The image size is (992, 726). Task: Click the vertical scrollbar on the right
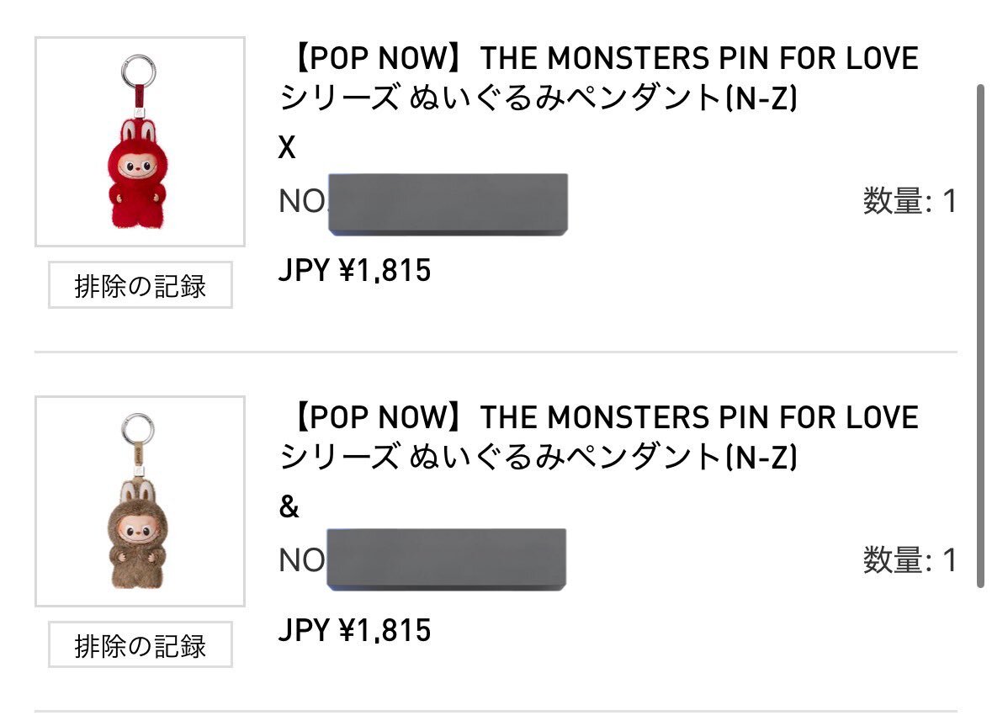pyautogui.click(x=979, y=337)
